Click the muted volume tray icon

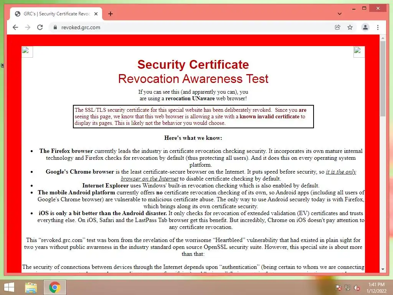pos(357,288)
